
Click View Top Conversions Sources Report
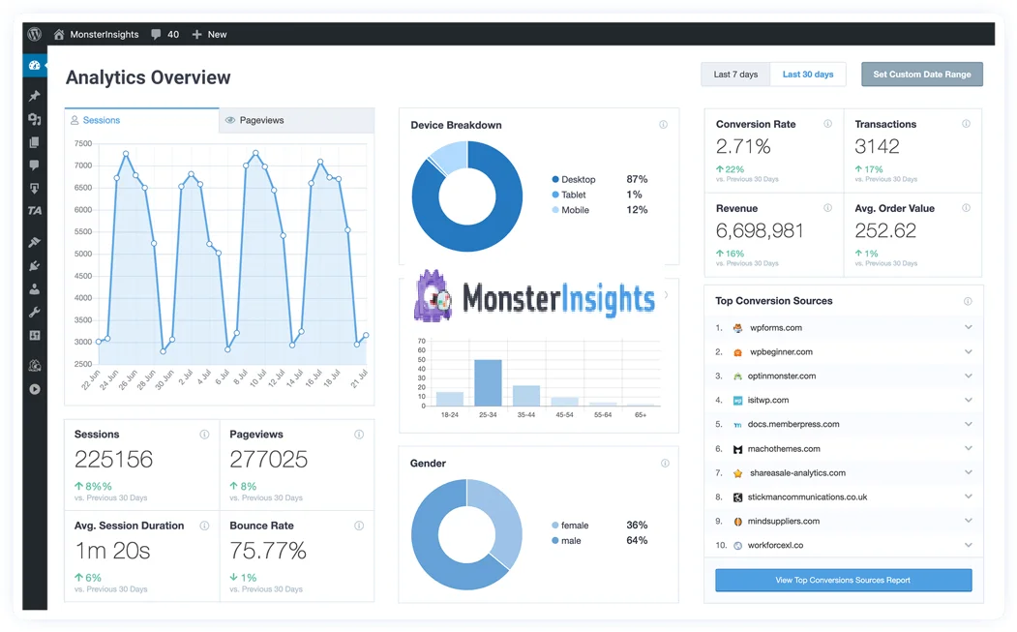(x=842, y=580)
